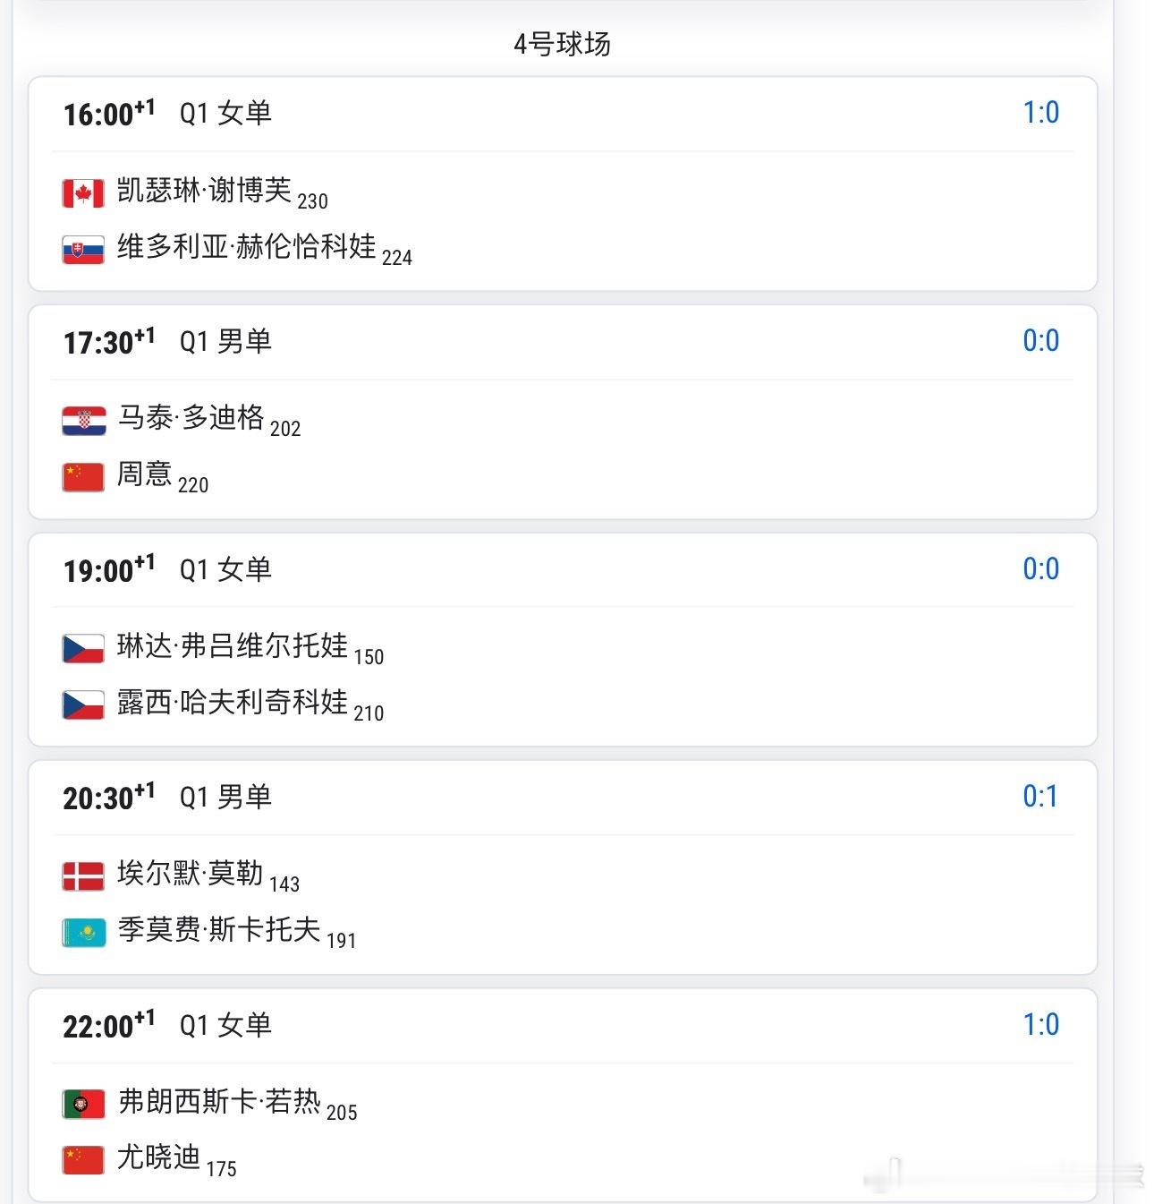Click the Czech flag beside 琳达·弗吕维尔托娃
This screenshot has height=1204, width=1154.
pos(83,649)
